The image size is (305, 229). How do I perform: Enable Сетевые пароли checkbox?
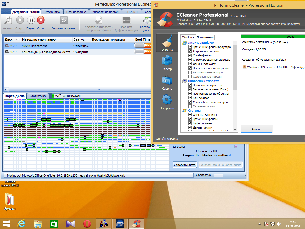pos(190,106)
